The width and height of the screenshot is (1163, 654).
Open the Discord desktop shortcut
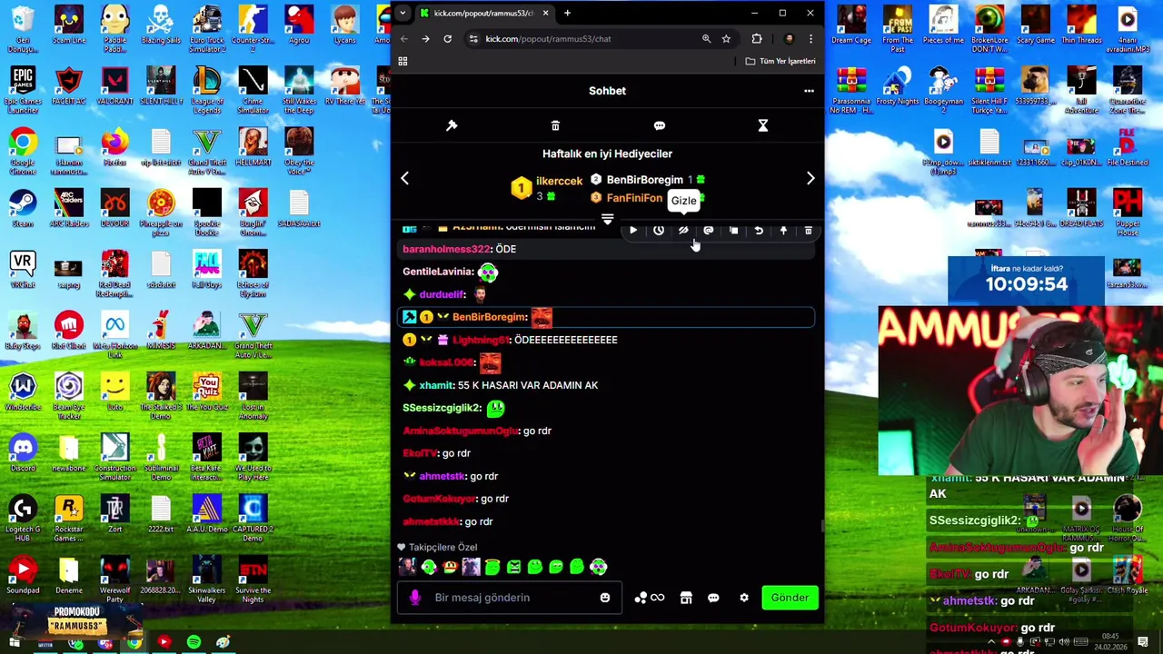pos(23,451)
